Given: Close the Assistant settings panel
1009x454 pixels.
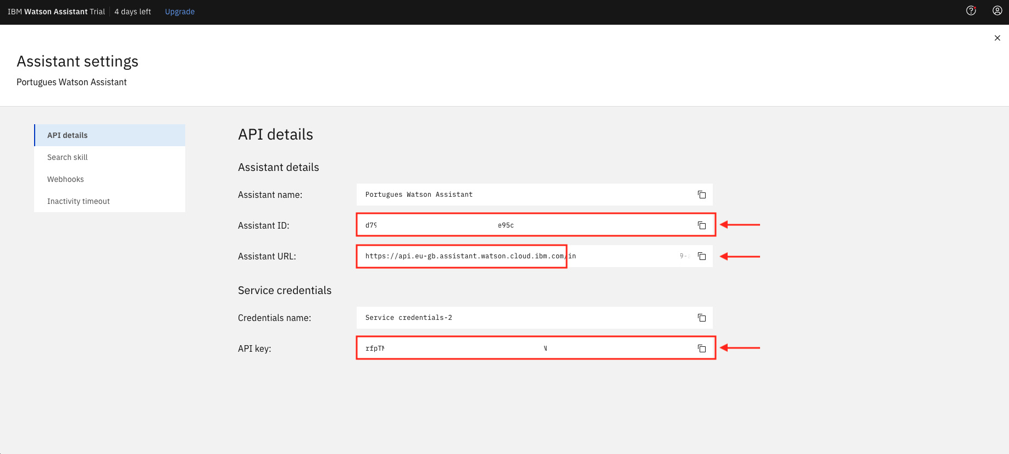Looking at the screenshot, I should pos(997,38).
